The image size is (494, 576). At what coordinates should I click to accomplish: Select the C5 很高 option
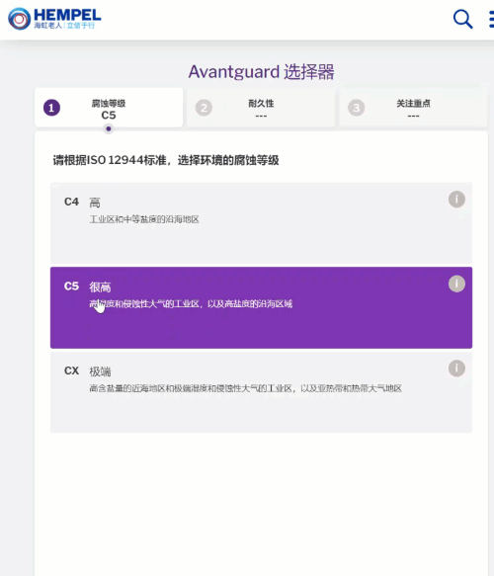click(x=261, y=307)
